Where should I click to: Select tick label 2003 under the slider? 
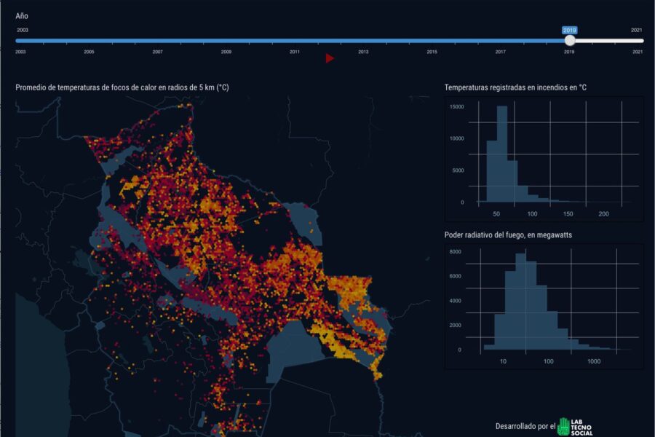coord(20,52)
